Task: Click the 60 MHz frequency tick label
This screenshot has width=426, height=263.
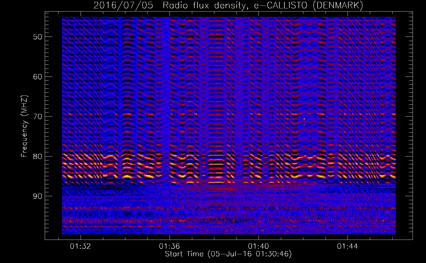Action: pyautogui.click(x=38, y=77)
